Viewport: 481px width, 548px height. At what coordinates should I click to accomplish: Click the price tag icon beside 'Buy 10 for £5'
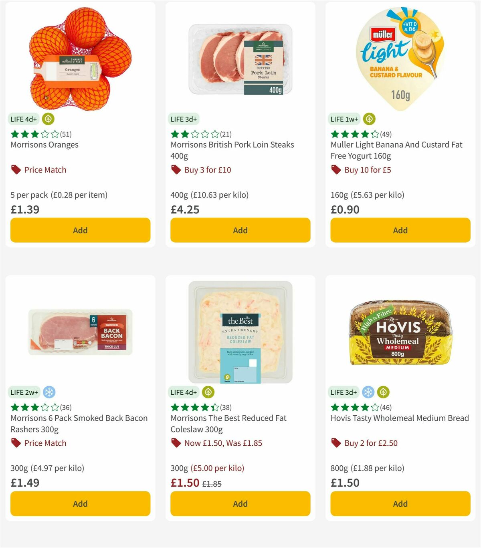click(x=336, y=170)
